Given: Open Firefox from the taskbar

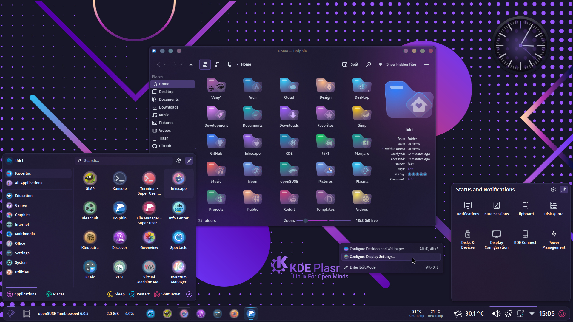Looking at the screenshot, I should pos(234,314).
